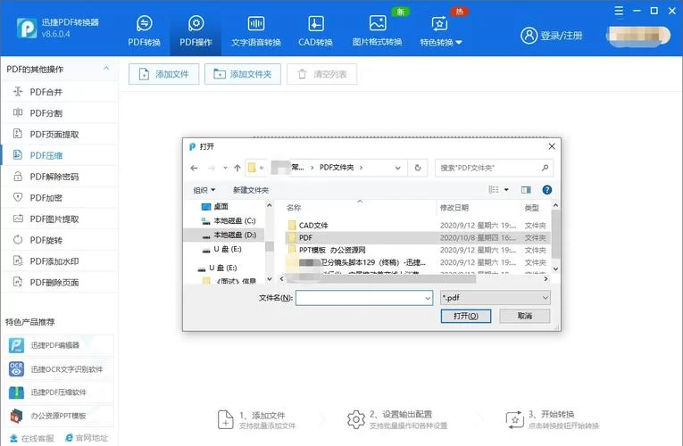Expand the address bar path dropdown
Image resolution: width=683 pixels, height=446 pixels.
pos(397,168)
